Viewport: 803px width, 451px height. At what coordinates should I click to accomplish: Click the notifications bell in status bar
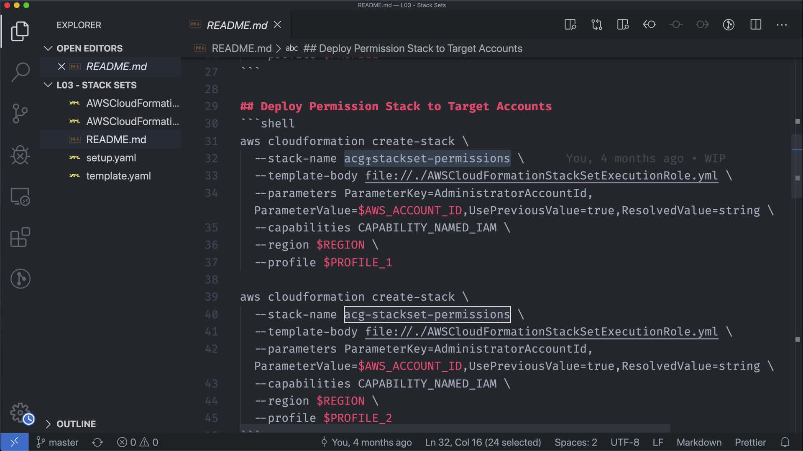pos(785,442)
